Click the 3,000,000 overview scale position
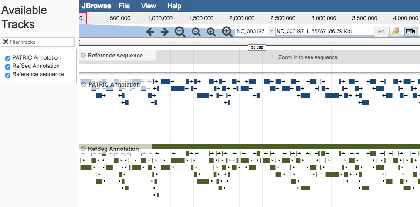This screenshot has width=420, height=207. coord(324,18)
